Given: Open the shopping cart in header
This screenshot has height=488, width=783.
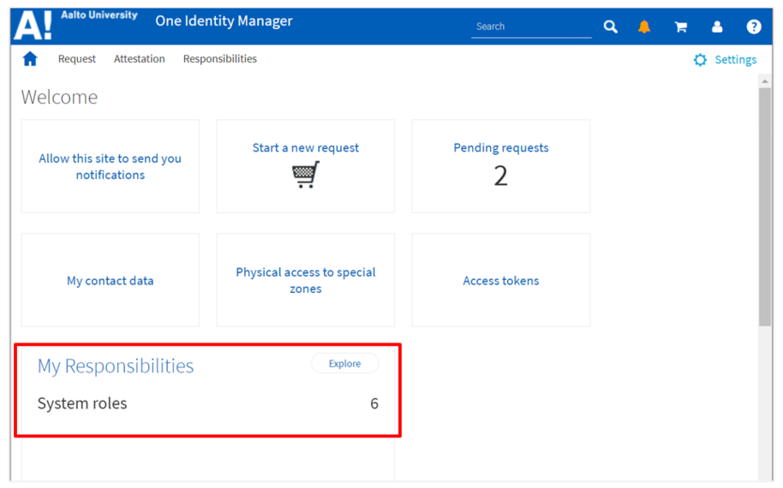Looking at the screenshot, I should click(681, 27).
